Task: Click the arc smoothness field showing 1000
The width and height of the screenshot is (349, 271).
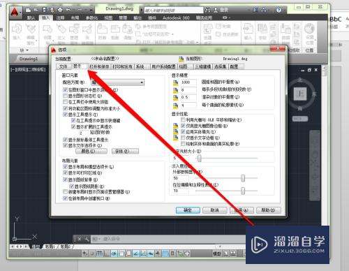Action: click(x=188, y=82)
